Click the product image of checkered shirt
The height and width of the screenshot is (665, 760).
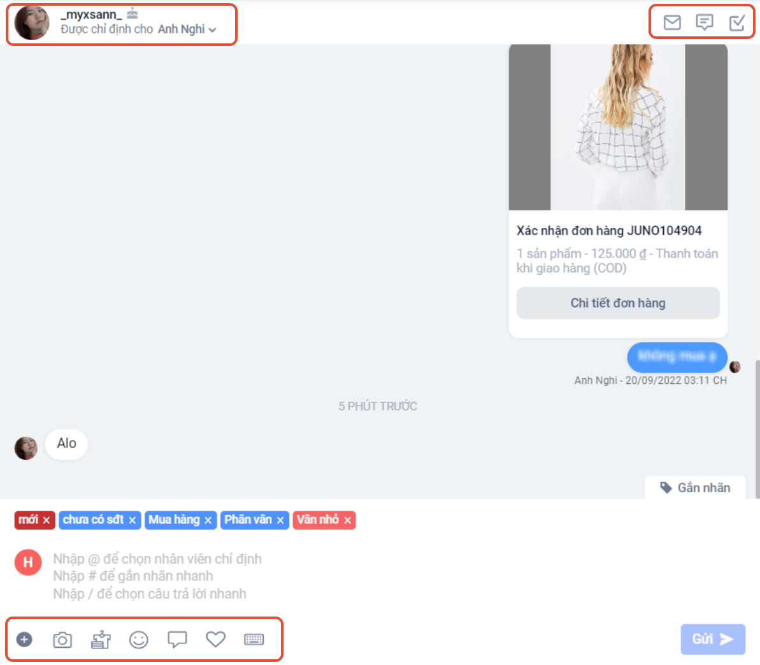[618, 127]
